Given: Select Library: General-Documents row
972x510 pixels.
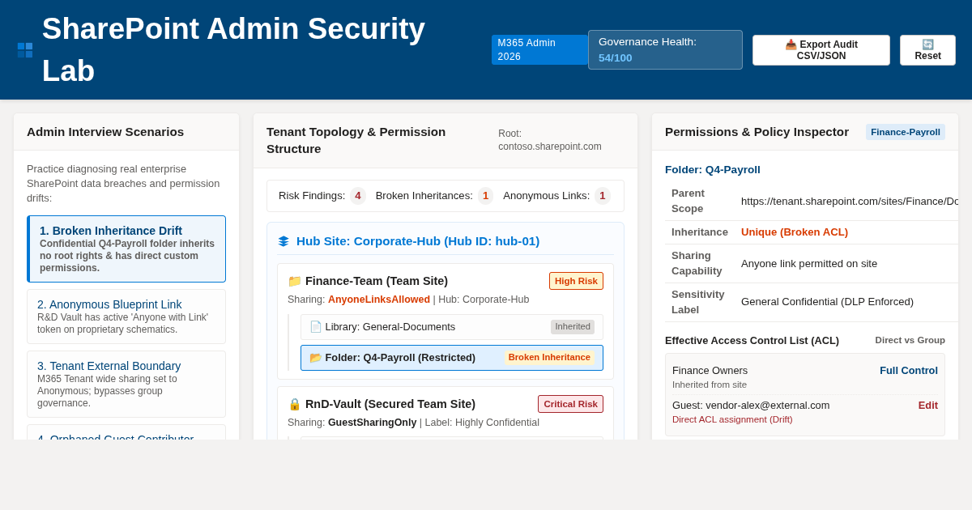Looking at the screenshot, I should point(452,327).
